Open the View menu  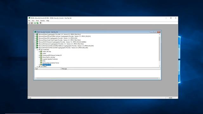pyautogui.click(x=33, y=21)
